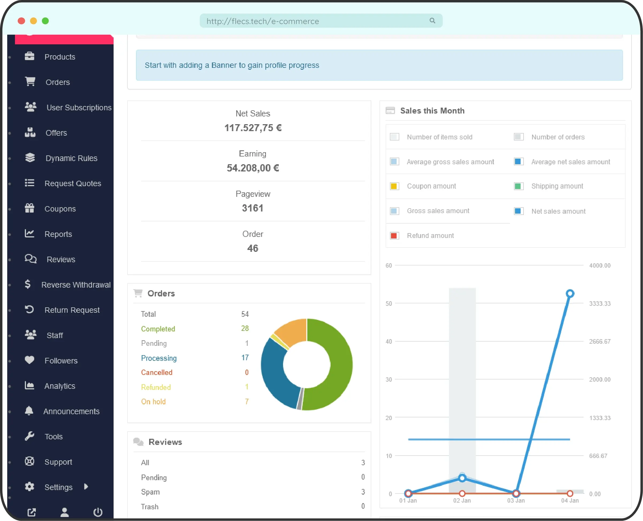Open the Products section
The width and height of the screenshot is (643, 521).
pos(60,56)
